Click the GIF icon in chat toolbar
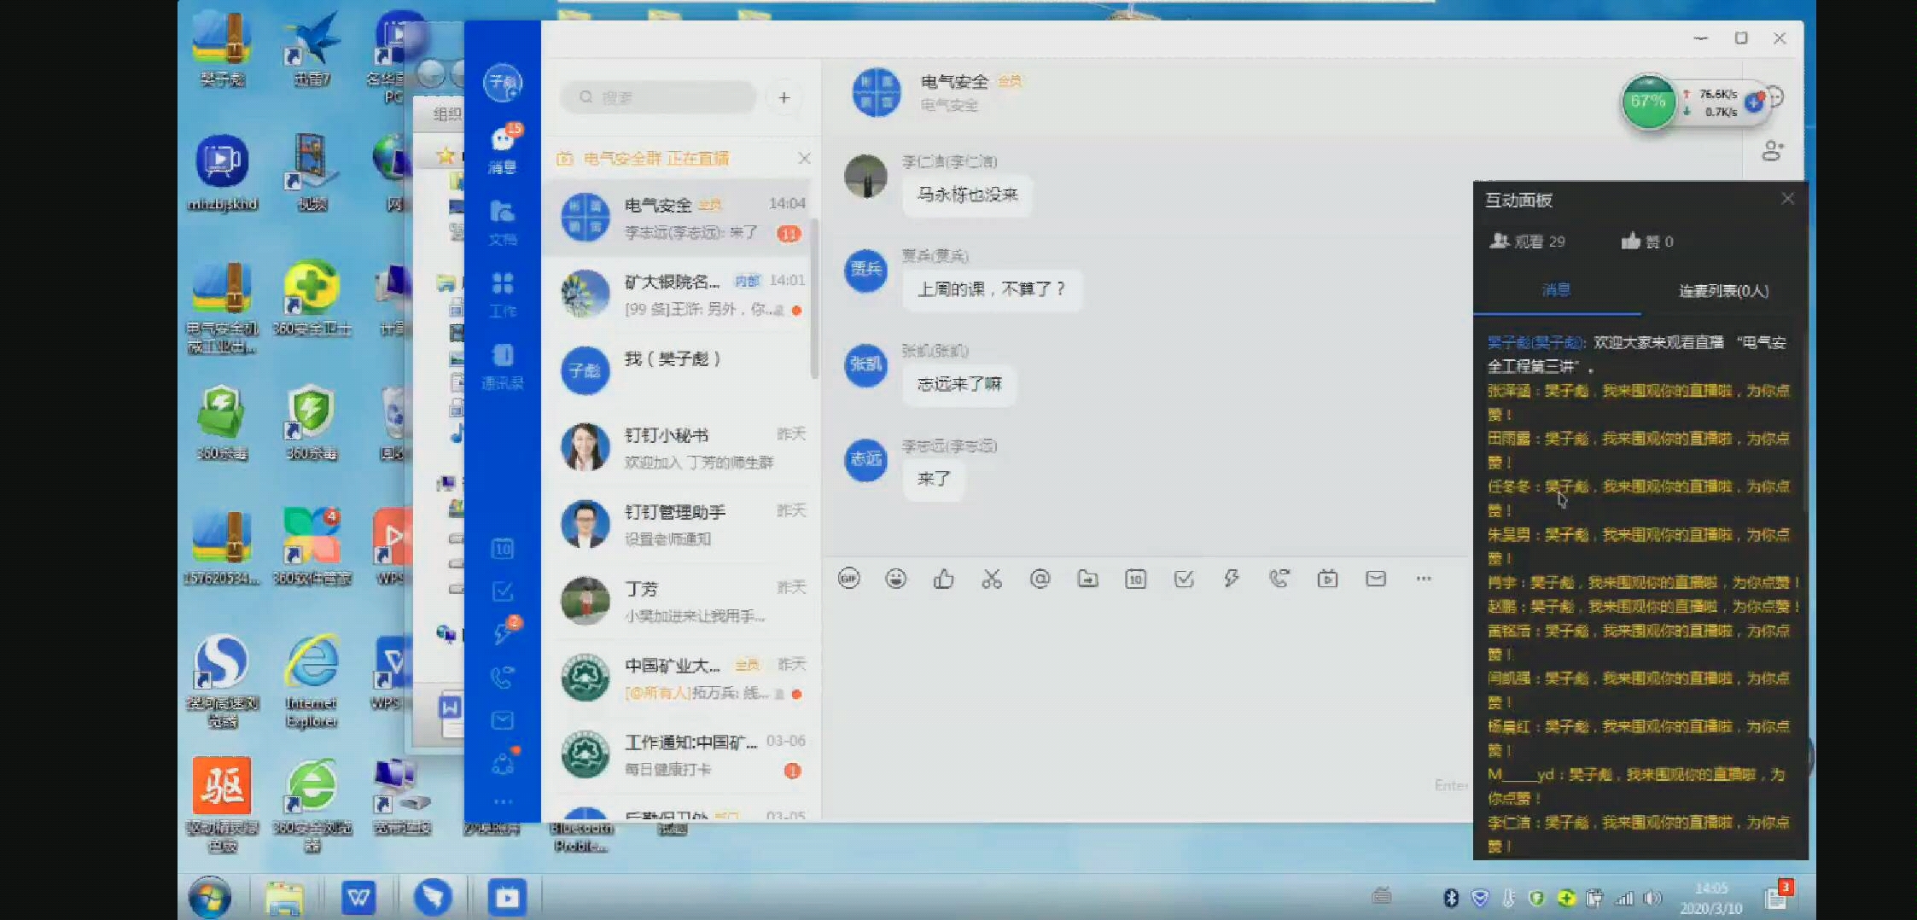1917x920 pixels. click(x=848, y=579)
